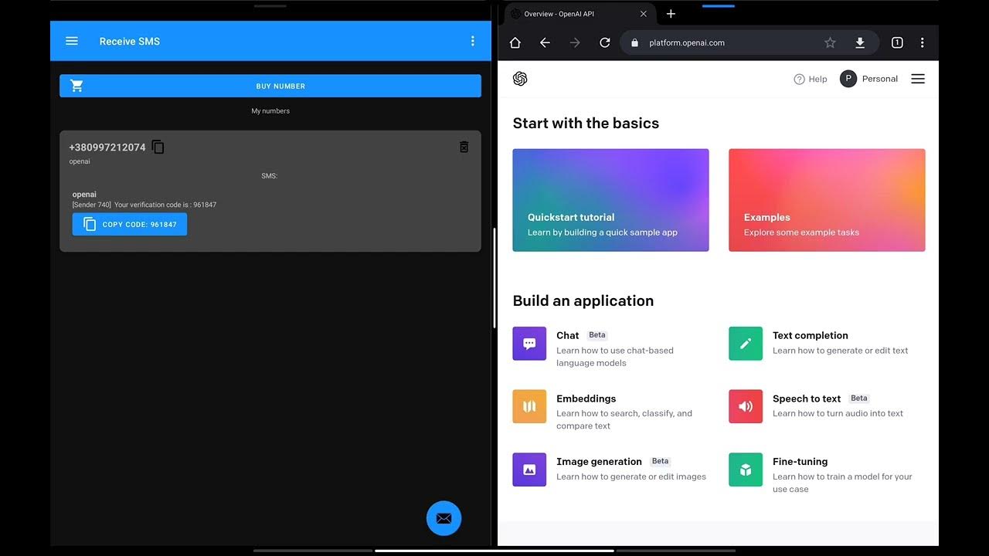Click the Chat icon
The image size is (989, 556).
point(529,344)
